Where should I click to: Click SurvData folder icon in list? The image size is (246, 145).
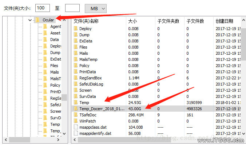[x=76, y=96]
